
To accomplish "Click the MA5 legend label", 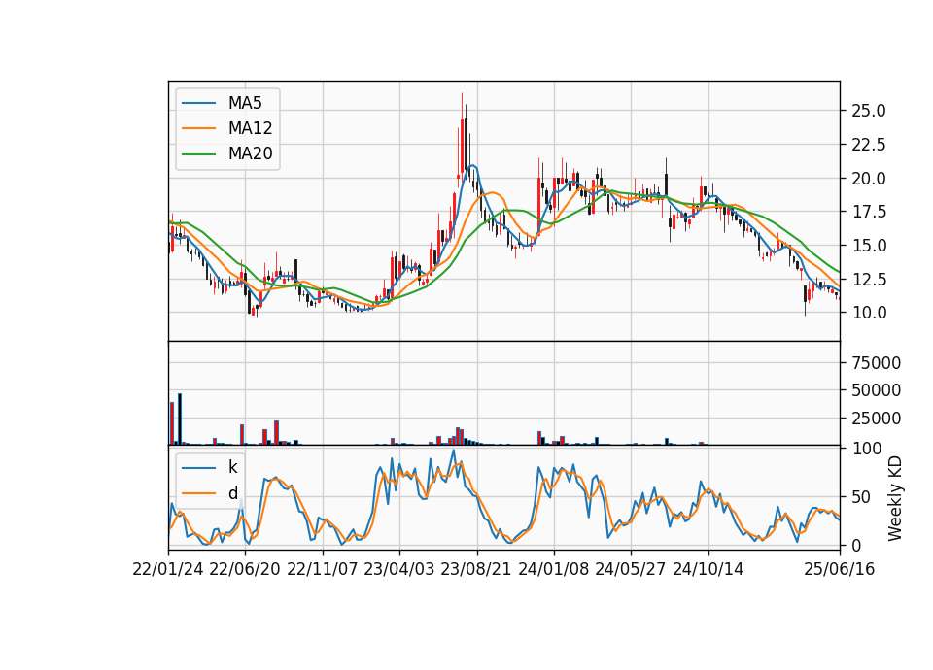I will (x=245, y=103).
